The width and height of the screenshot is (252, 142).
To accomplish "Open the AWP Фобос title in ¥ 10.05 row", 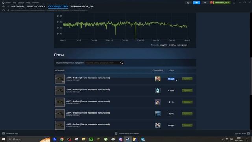I will point(88,90).
